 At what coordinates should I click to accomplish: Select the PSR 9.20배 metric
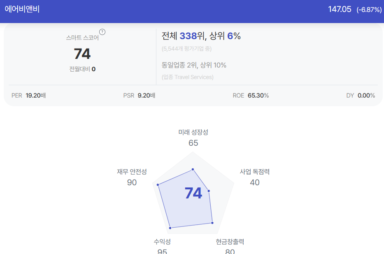coord(139,96)
